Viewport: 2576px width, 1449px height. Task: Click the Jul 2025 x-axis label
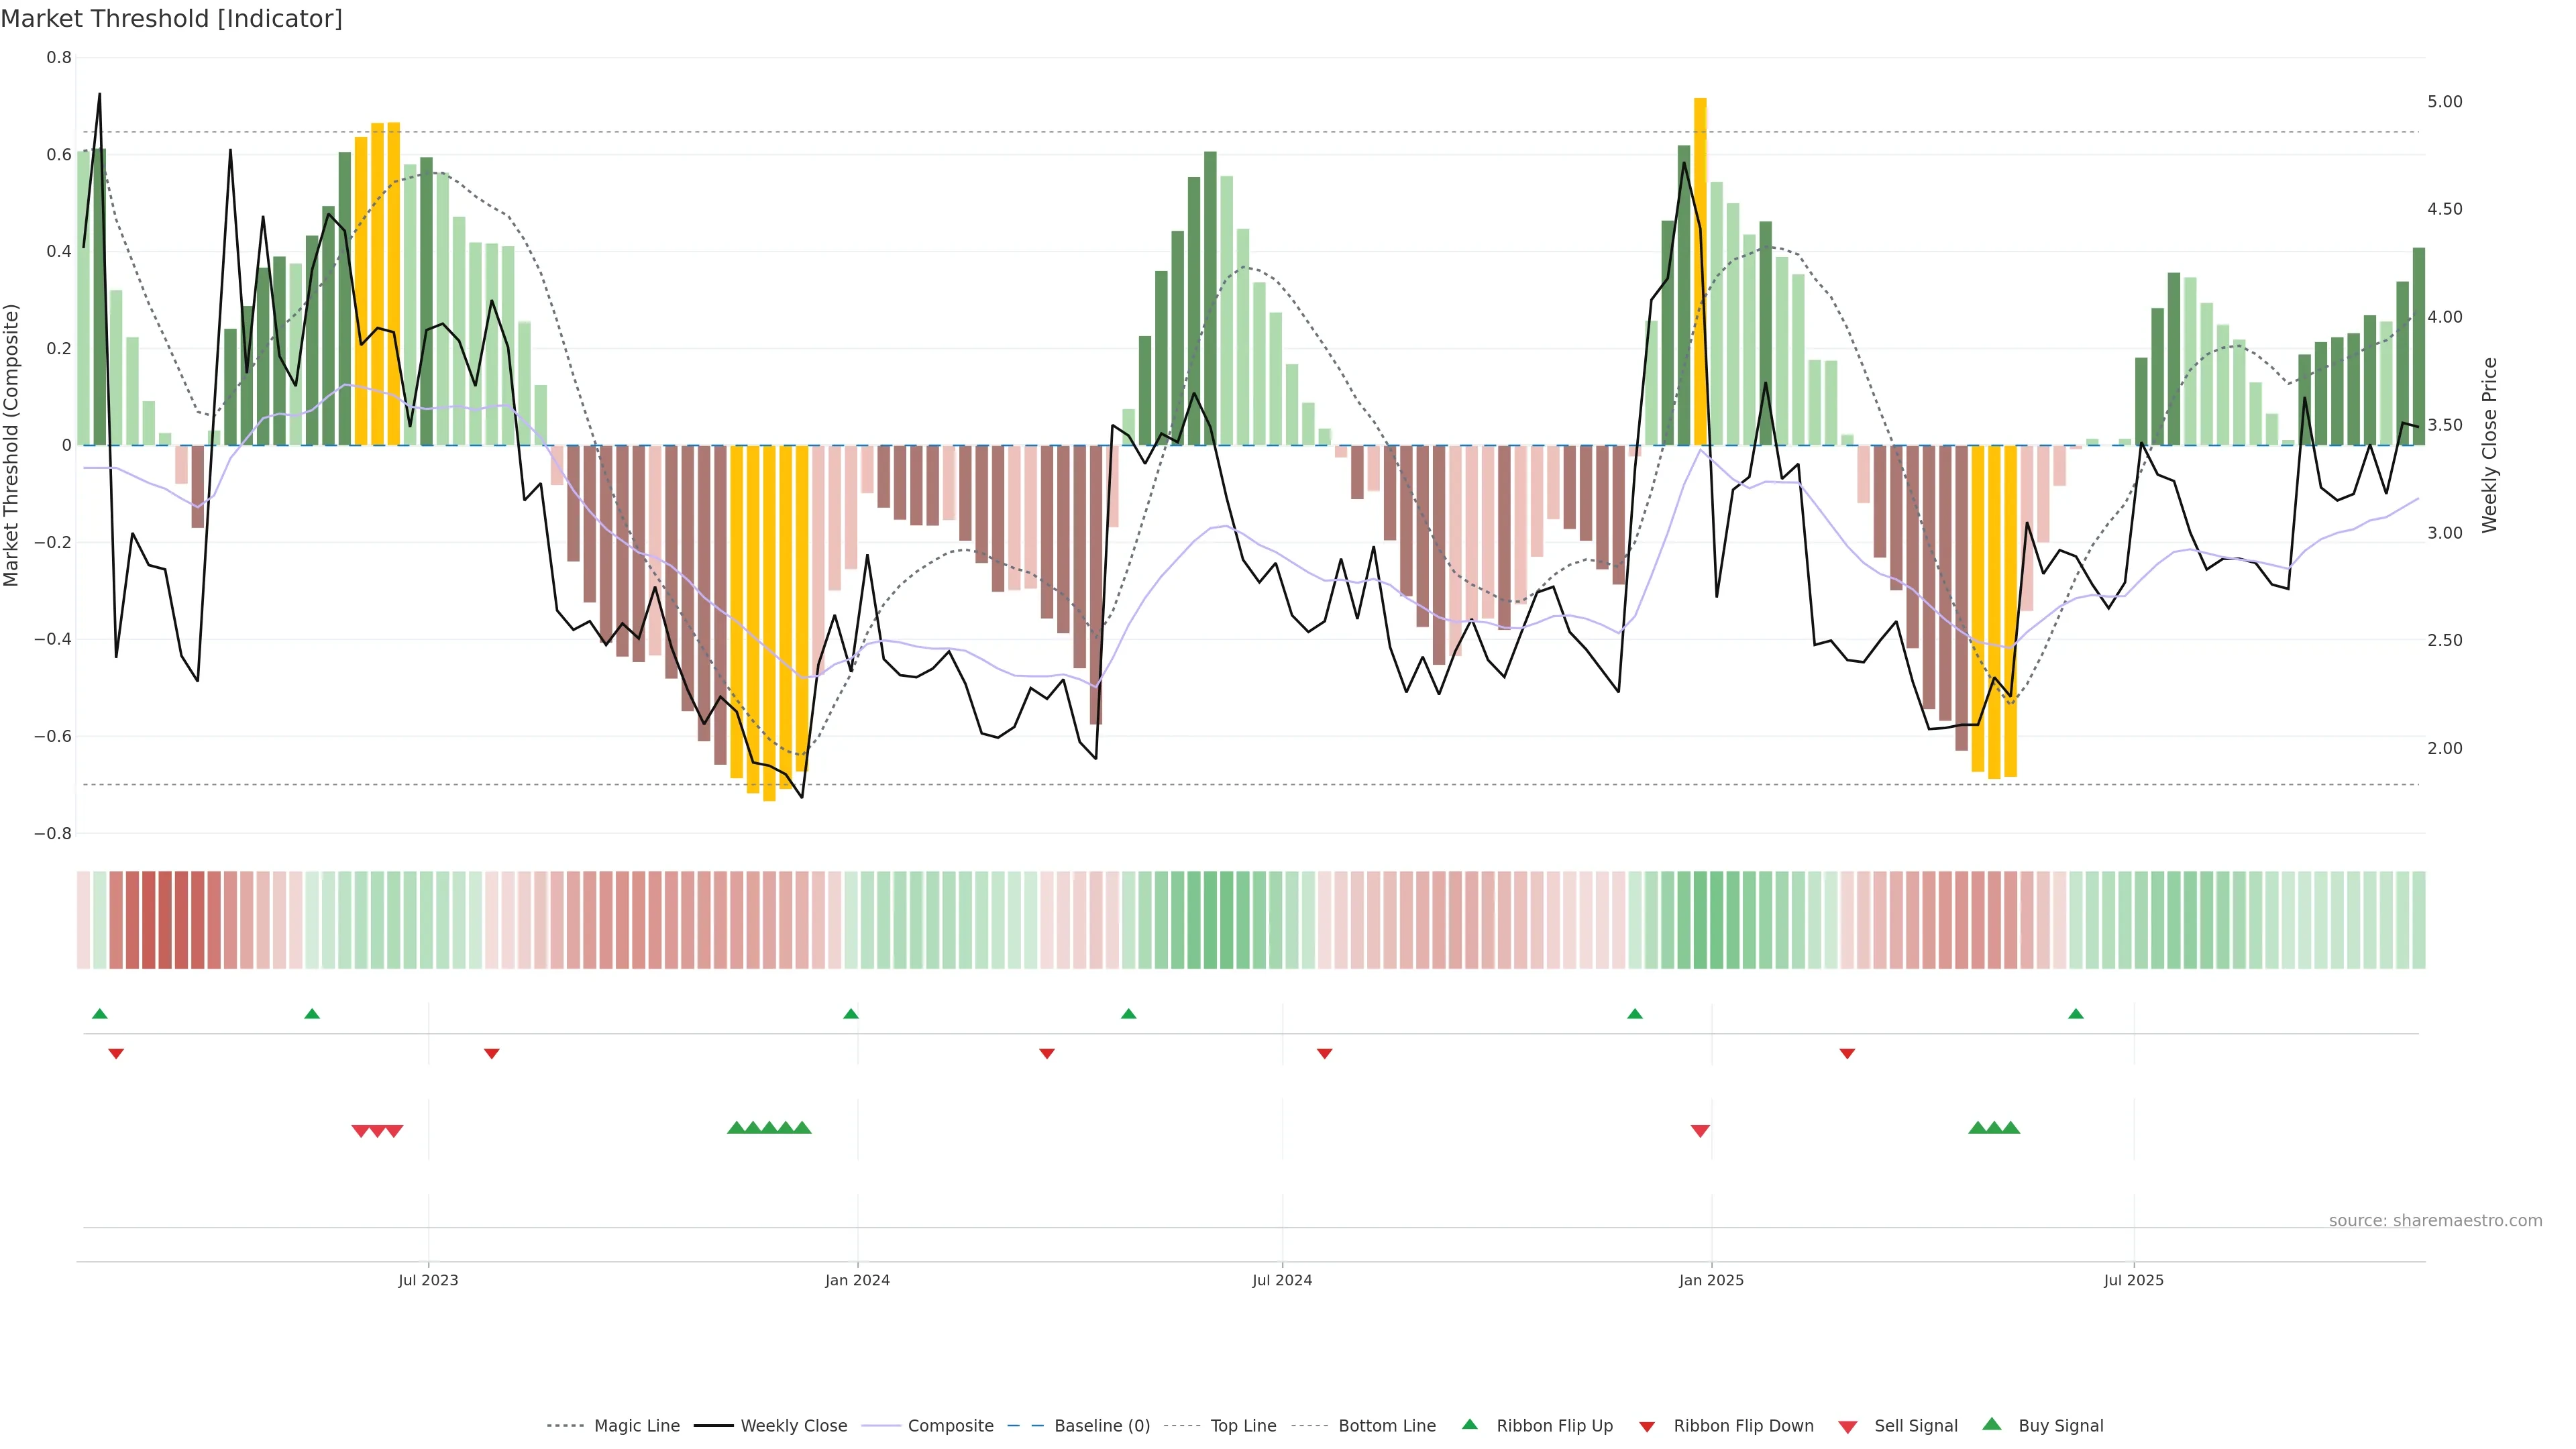(2133, 1280)
